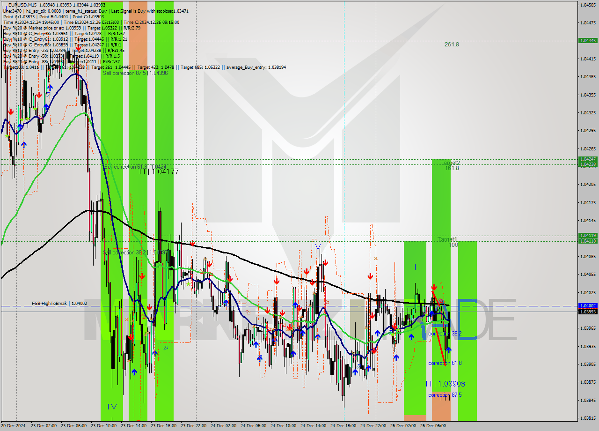Screen dimensions: 599x431
Task: Click the 1.04505 price axis label
Action: coord(588,5)
